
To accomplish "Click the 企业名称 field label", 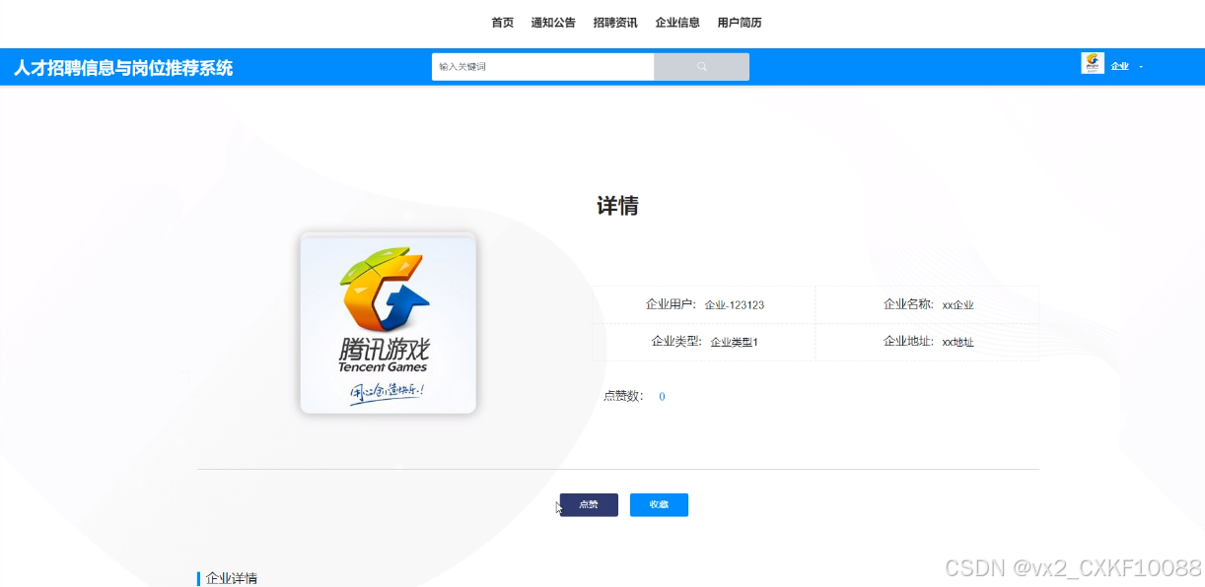I will [909, 304].
